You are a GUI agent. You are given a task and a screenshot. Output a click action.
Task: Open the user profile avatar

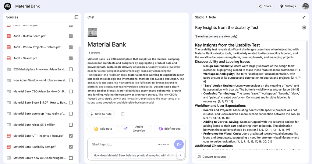click(x=305, y=6)
